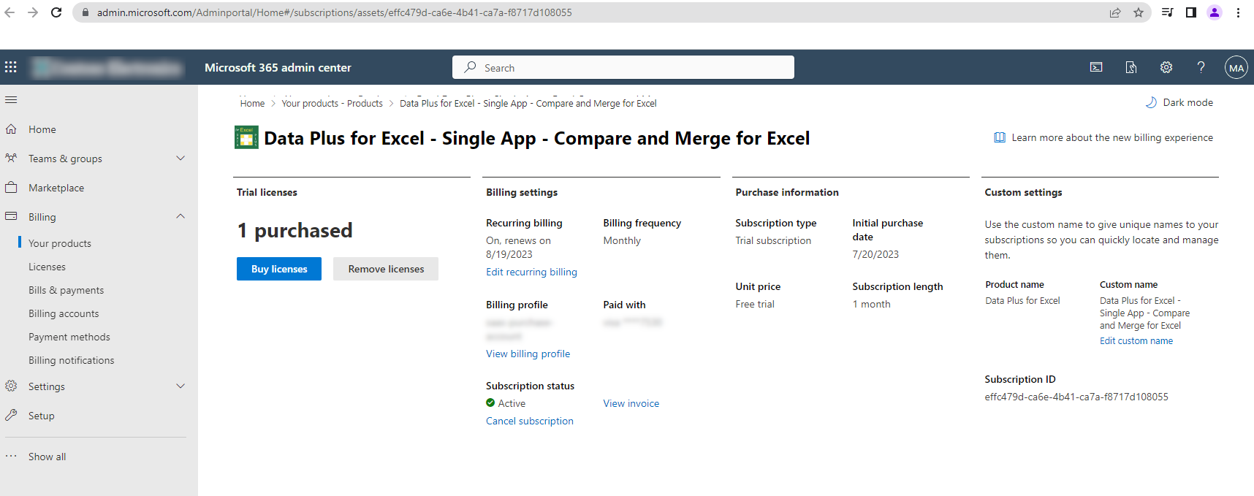Reload the page with refresh icon

coord(56,12)
